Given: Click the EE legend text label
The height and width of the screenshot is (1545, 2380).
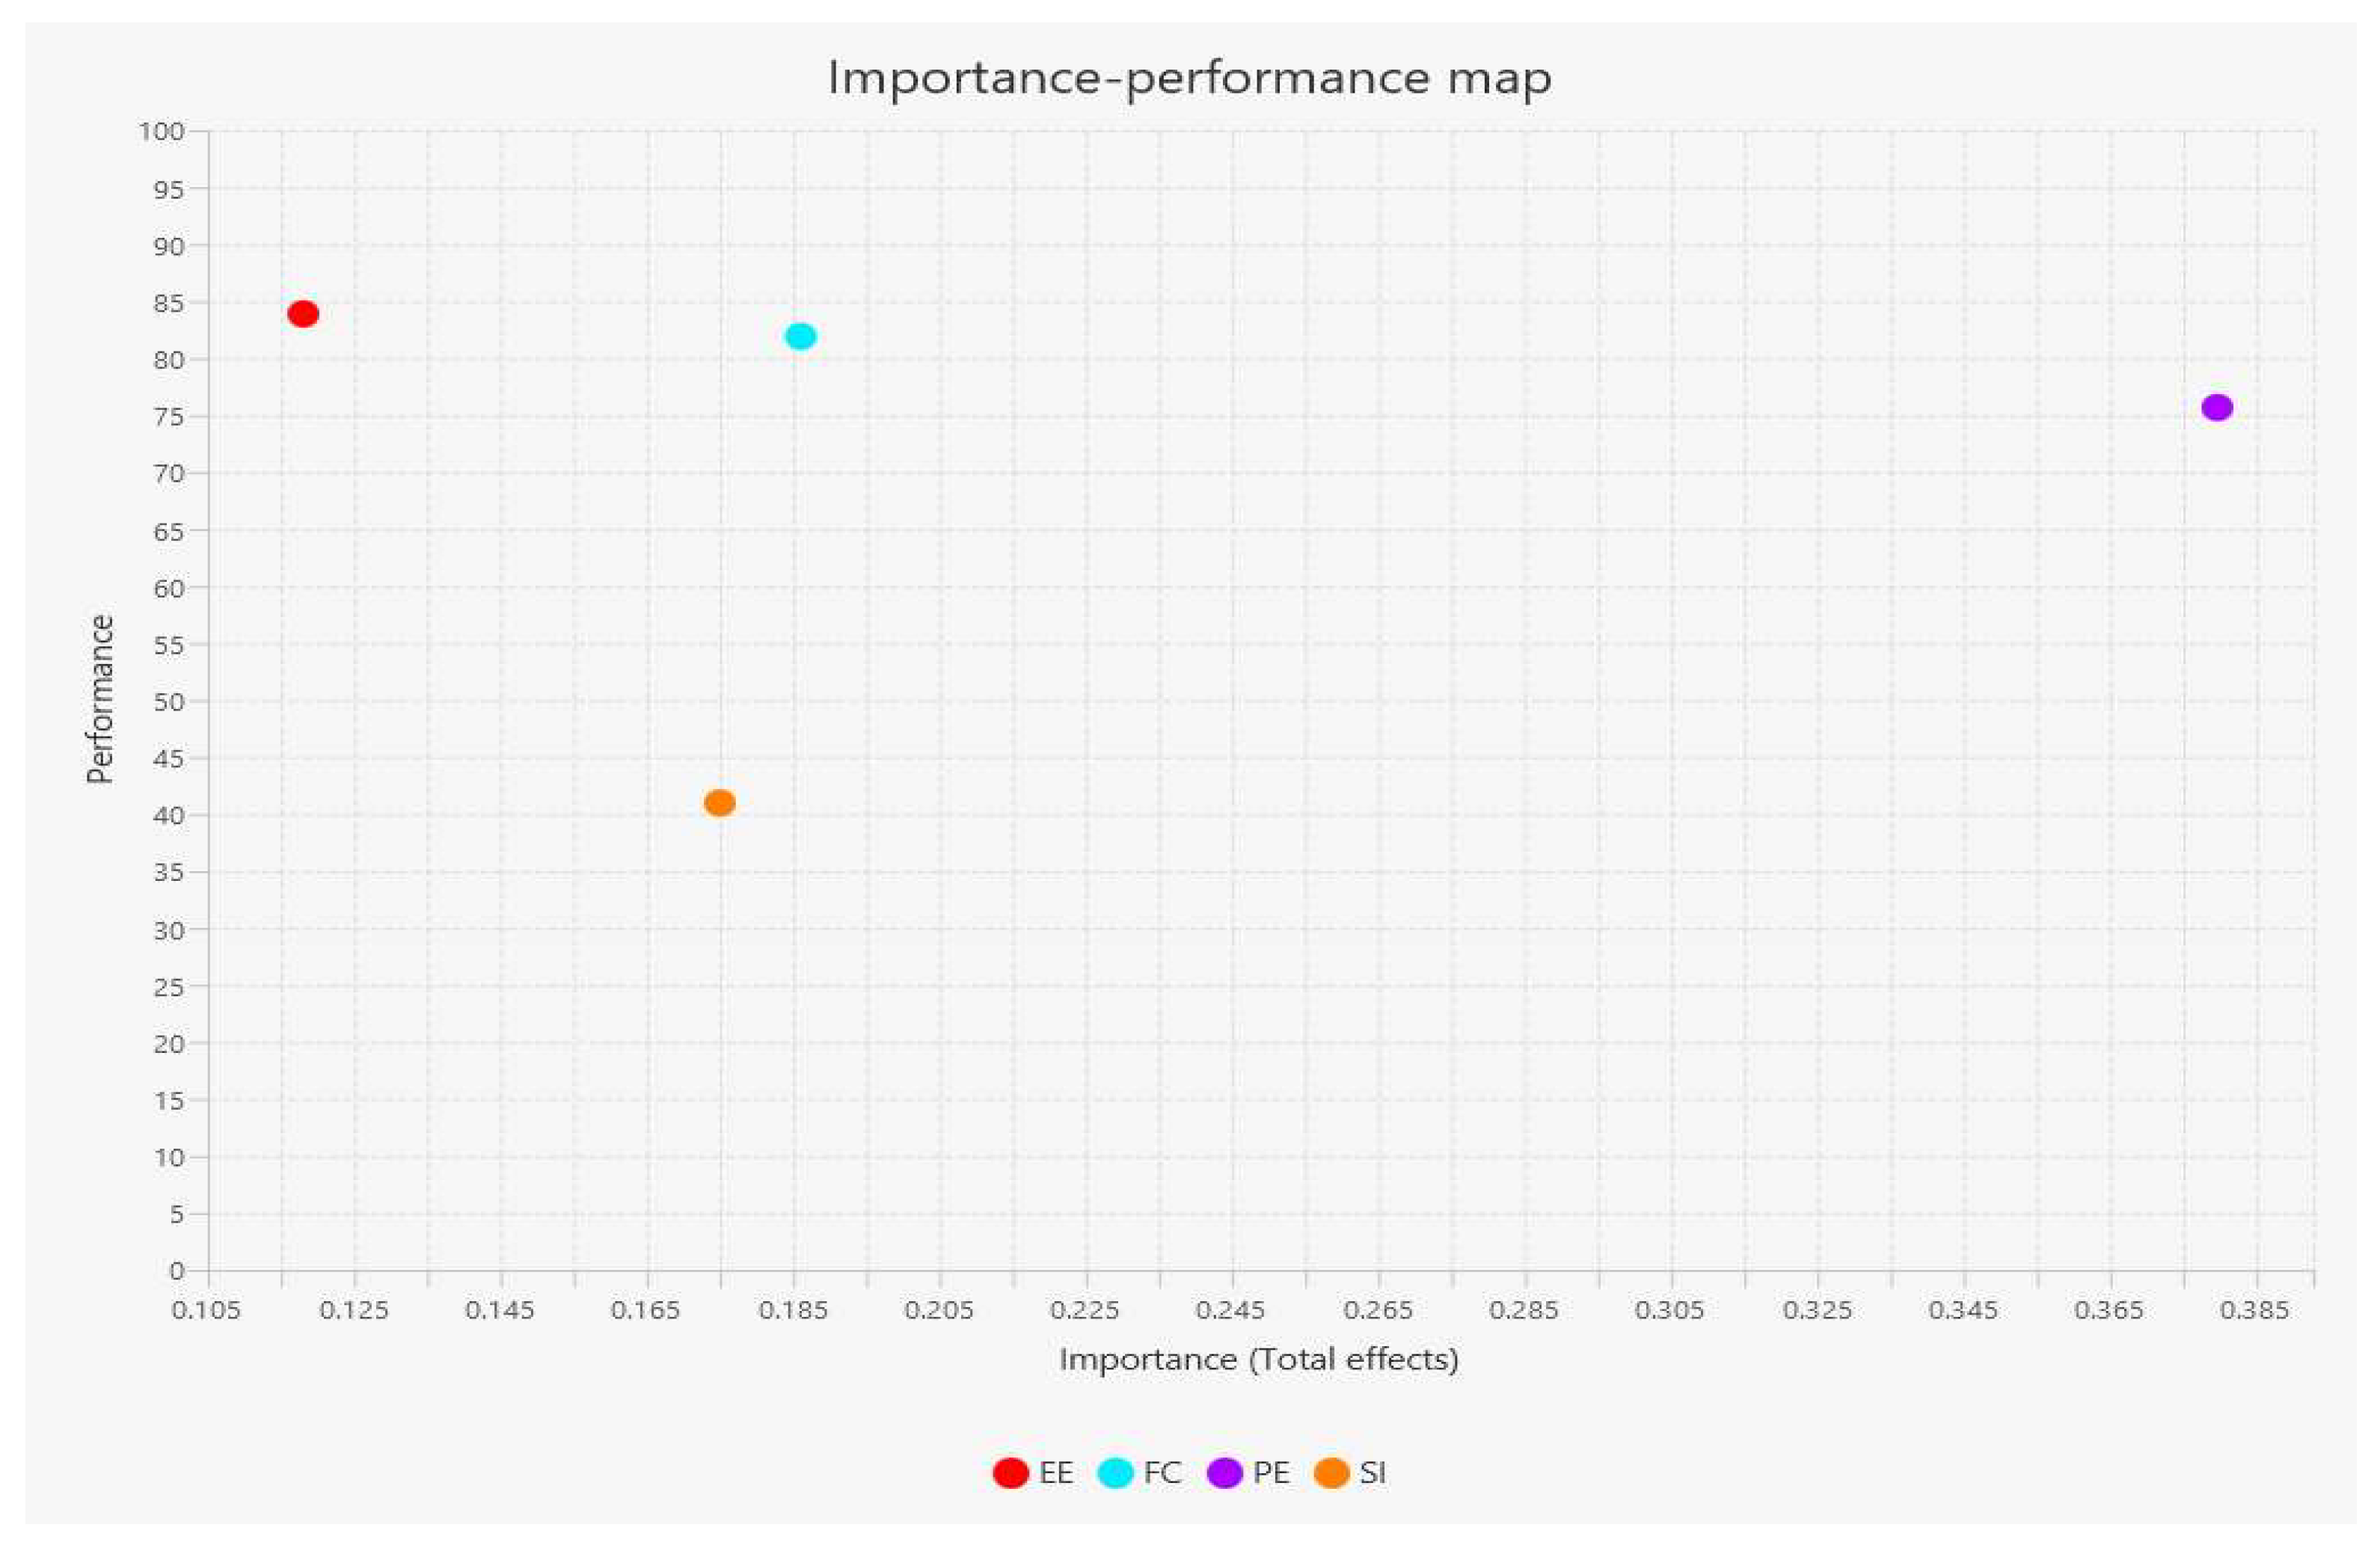Looking at the screenshot, I should pos(1056,1473).
